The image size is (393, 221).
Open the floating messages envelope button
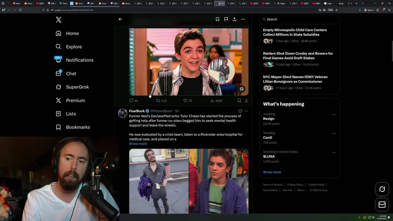[382, 204]
